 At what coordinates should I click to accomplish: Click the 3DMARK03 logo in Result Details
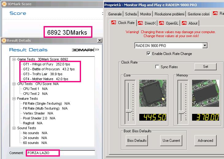(85, 50)
